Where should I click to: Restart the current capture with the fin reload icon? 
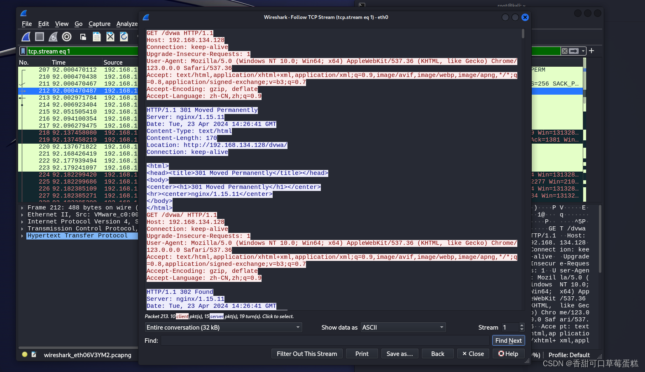pos(53,37)
